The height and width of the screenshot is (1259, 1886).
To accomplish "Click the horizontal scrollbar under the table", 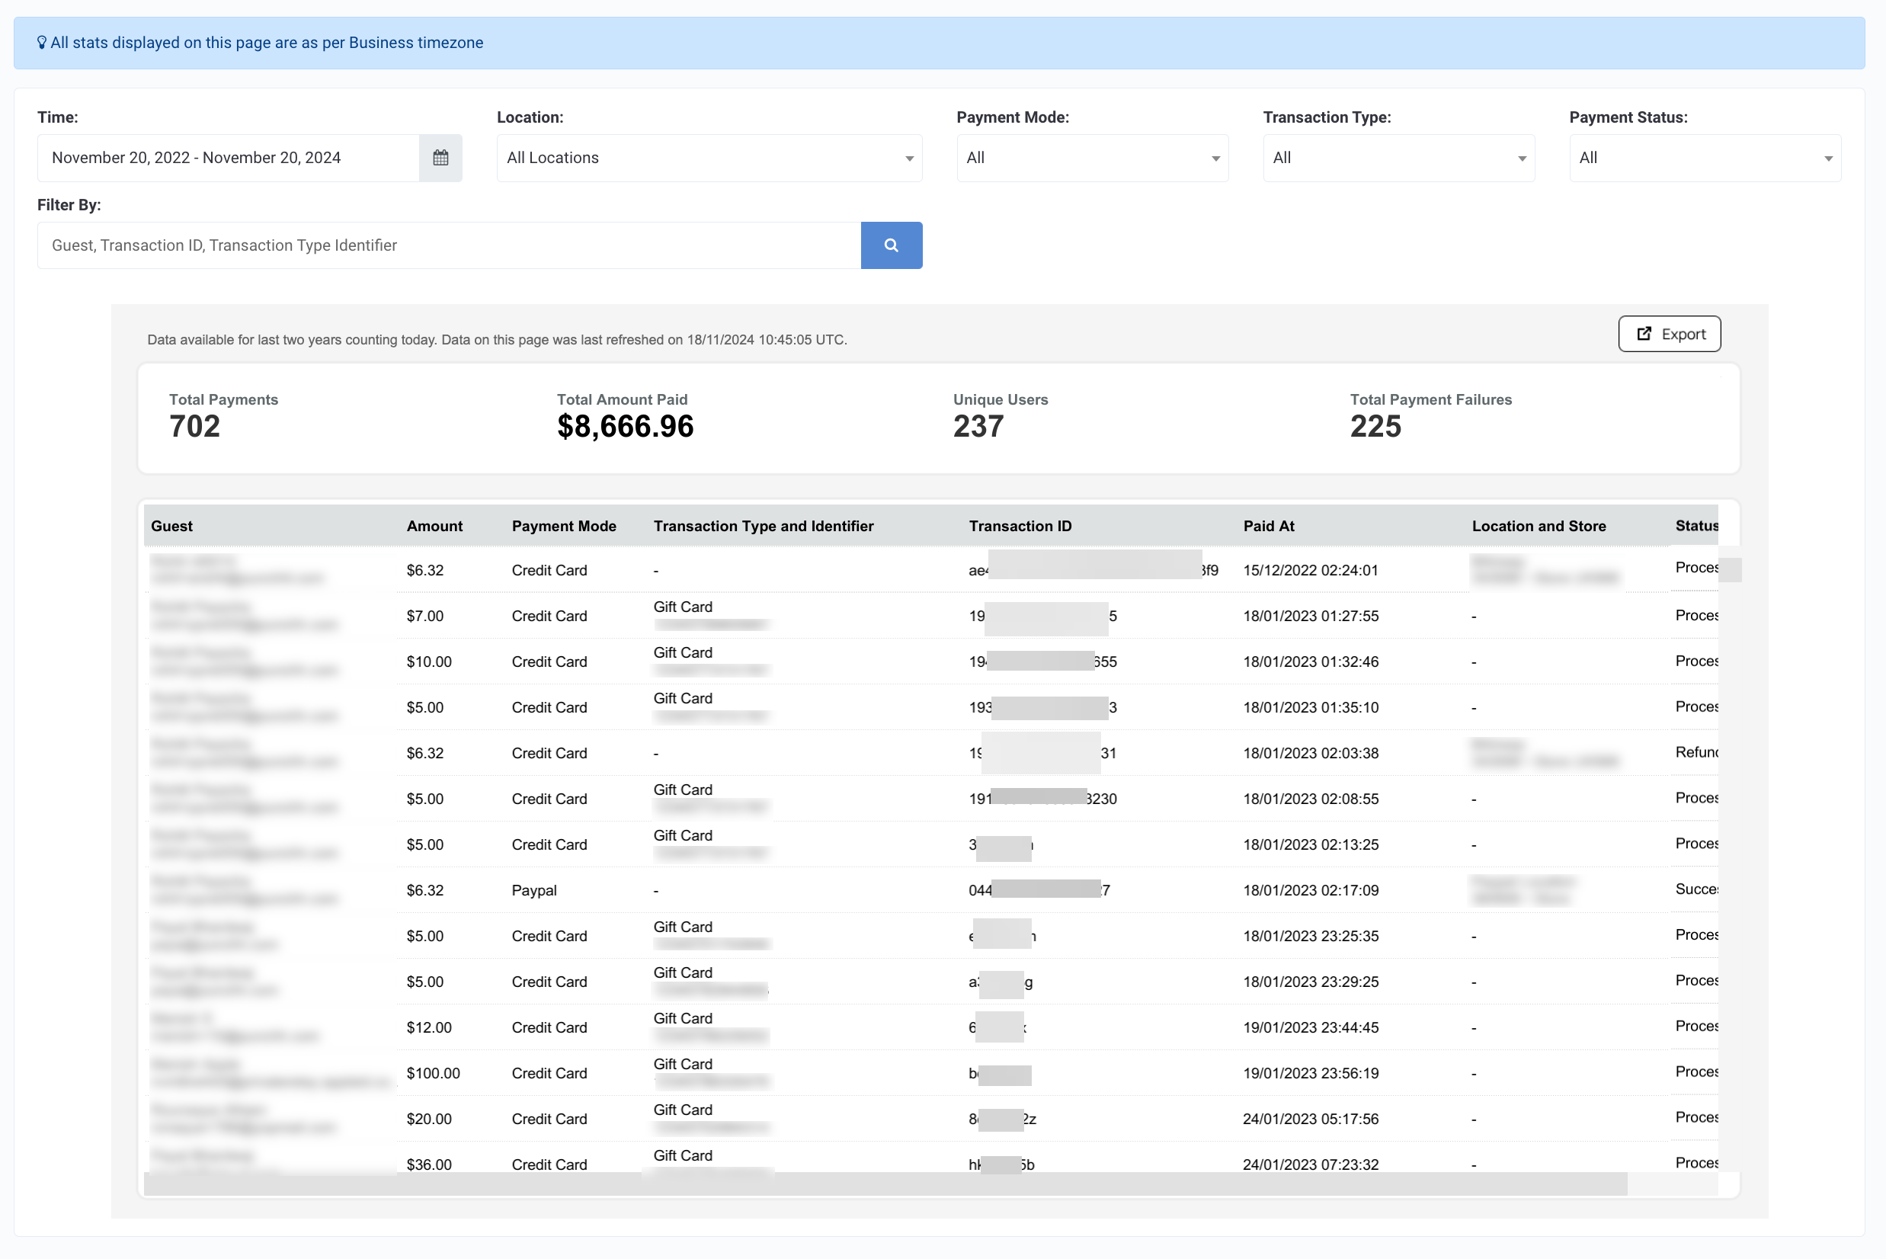I will point(885,1184).
